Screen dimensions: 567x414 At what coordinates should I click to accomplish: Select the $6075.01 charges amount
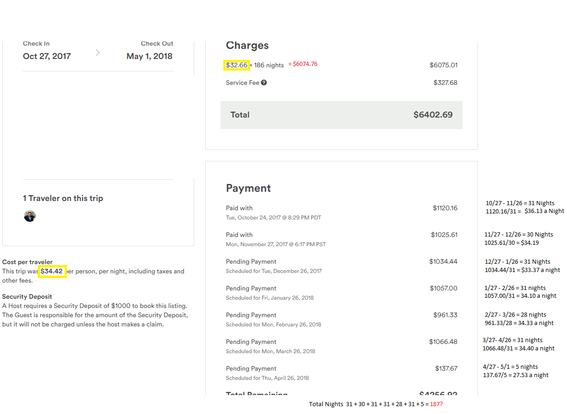[x=443, y=65]
